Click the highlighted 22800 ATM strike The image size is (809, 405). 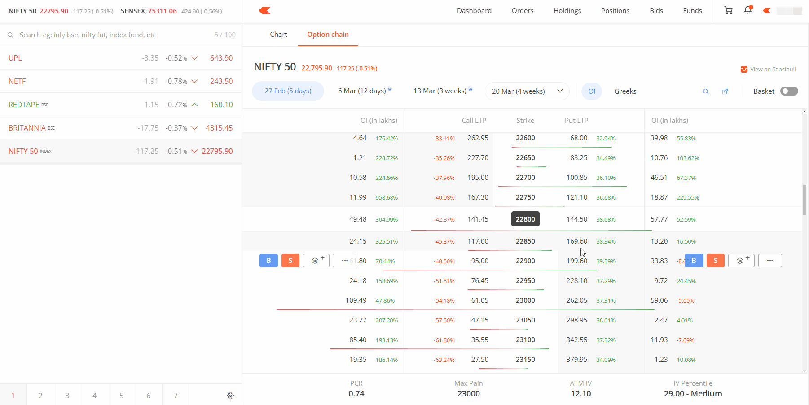pos(525,219)
